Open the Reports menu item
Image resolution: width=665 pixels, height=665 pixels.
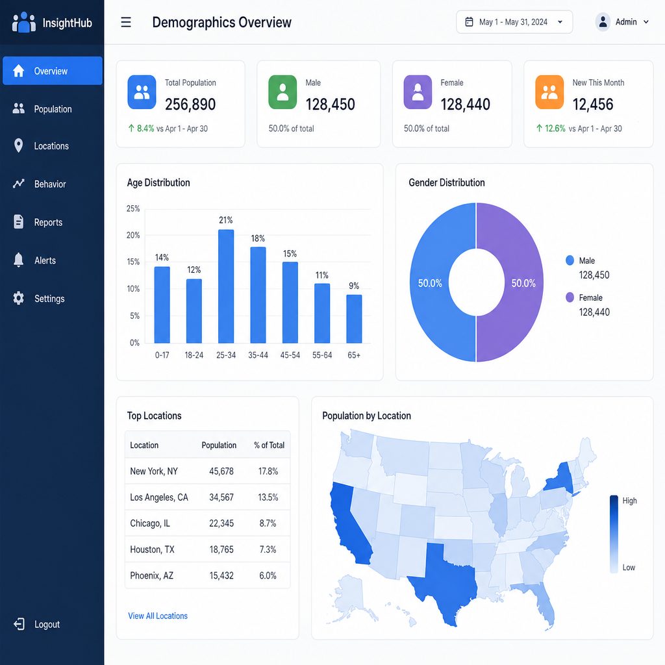tap(53, 222)
